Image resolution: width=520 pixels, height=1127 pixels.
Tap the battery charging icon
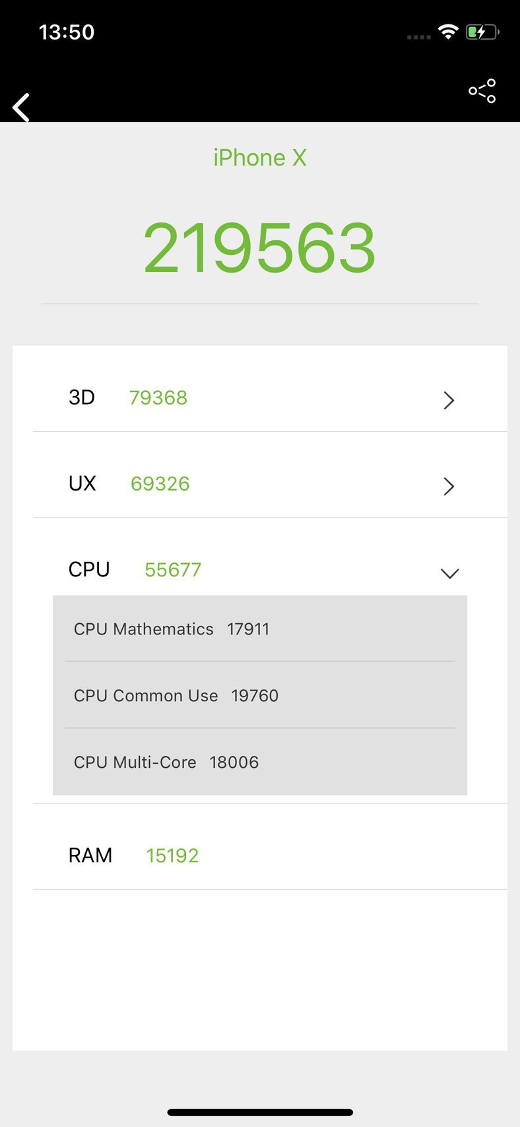[482, 32]
